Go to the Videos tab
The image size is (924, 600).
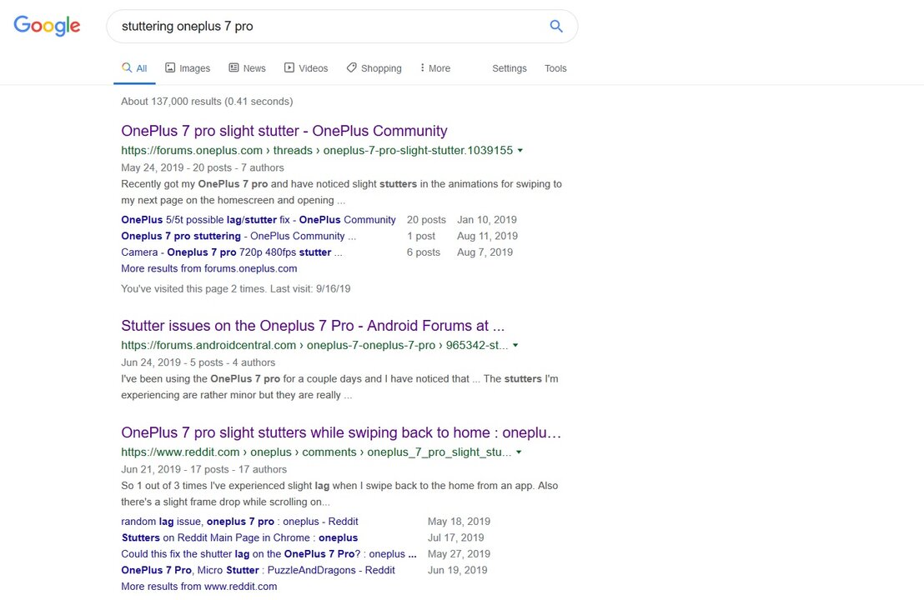tap(306, 68)
